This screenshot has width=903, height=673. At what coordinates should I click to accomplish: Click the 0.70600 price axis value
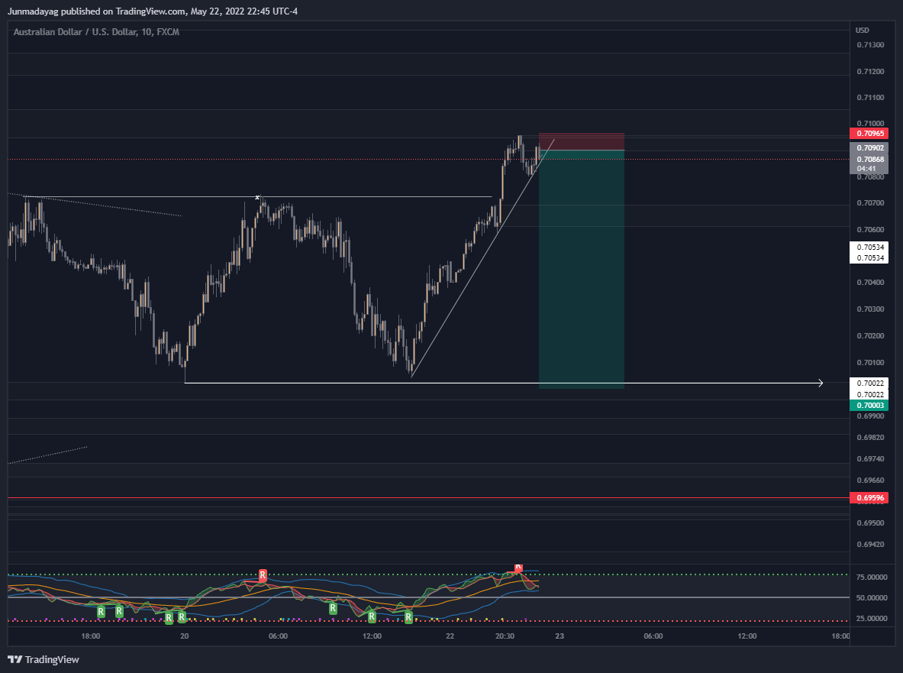870,229
